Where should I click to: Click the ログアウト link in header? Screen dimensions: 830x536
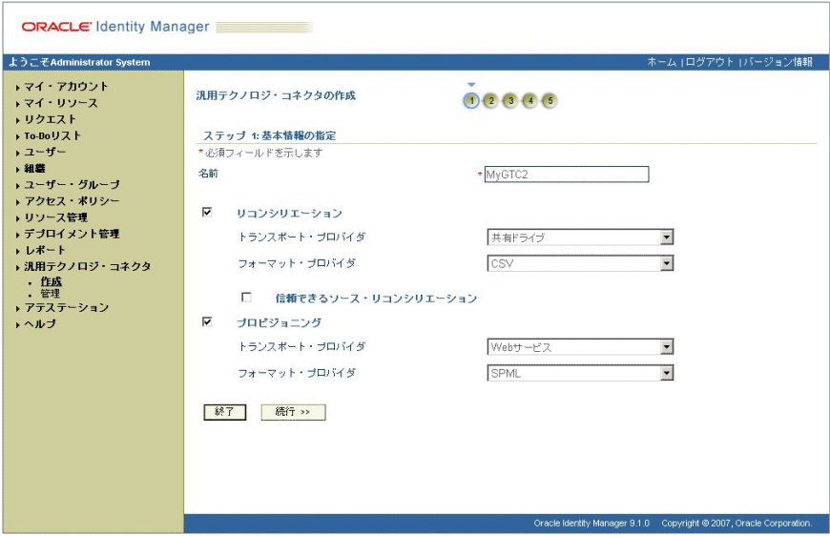[709, 62]
